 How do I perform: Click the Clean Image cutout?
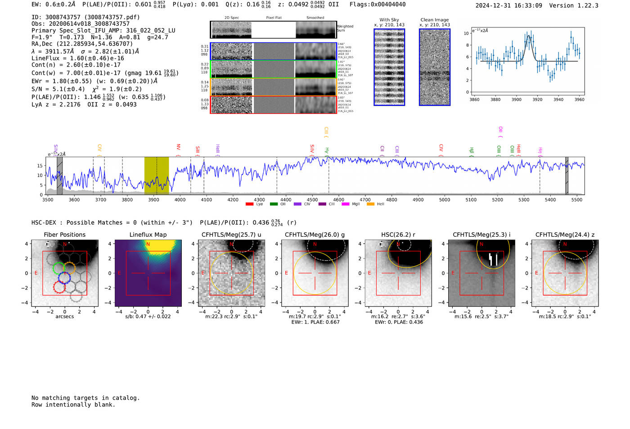coord(435,67)
